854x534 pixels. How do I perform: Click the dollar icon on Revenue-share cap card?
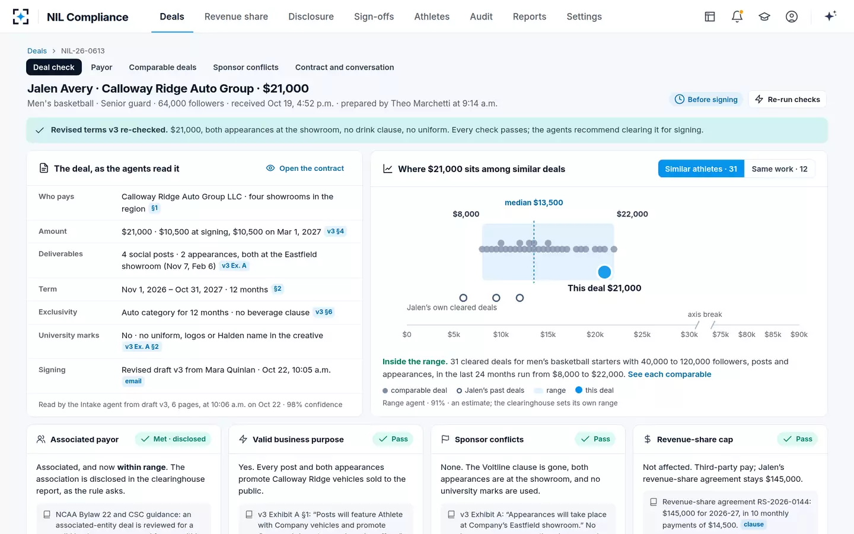(x=648, y=440)
